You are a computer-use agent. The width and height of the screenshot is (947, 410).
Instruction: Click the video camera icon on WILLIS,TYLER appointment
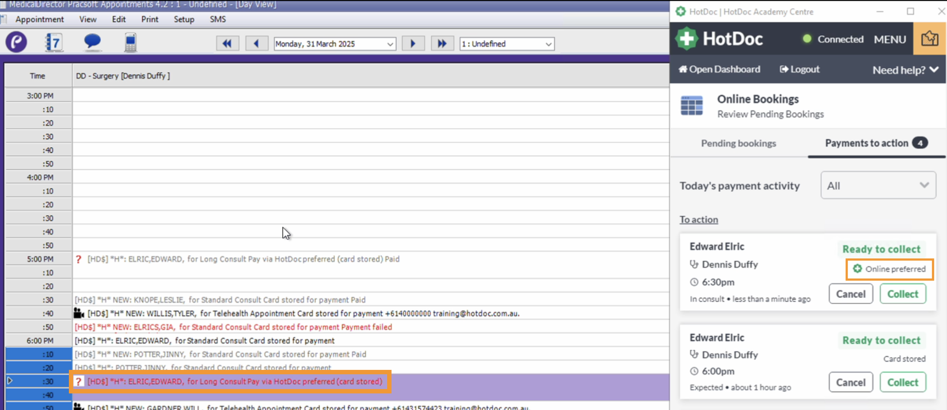pos(79,313)
